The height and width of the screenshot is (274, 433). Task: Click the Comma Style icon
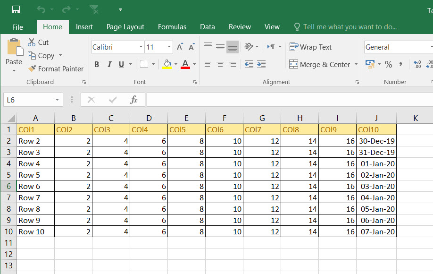pyautogui.click(x=401, y=64)
